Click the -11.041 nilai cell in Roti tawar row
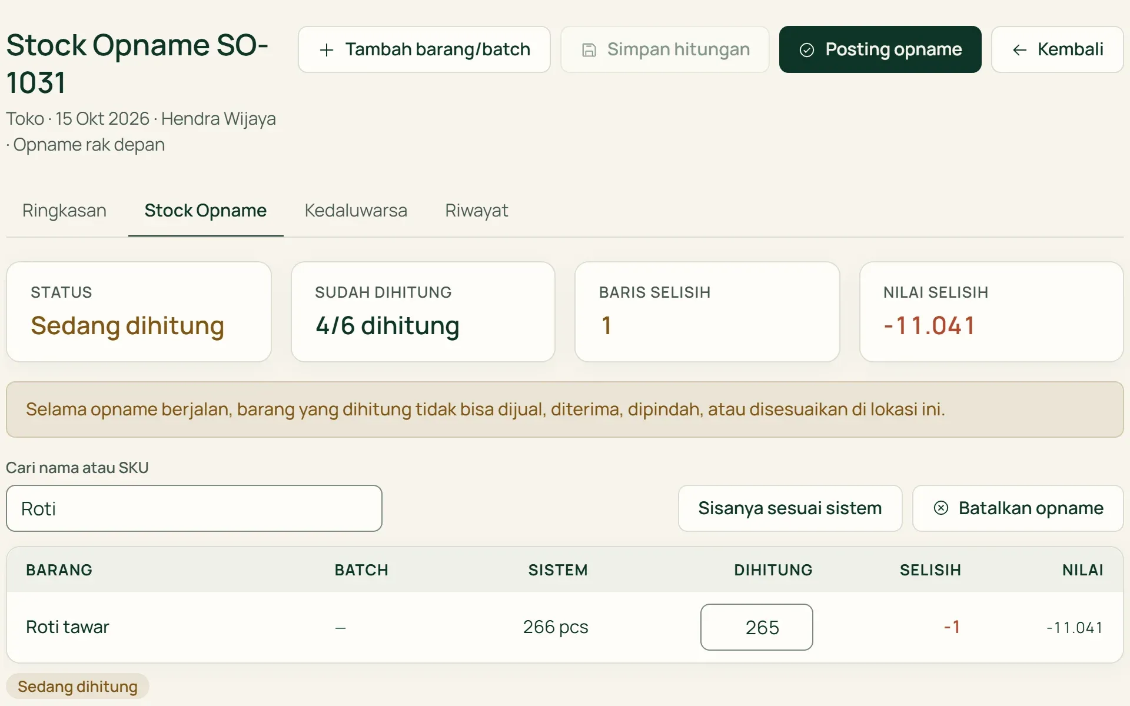Viewport: 1130px width, 706px height. click(1074, 628)
